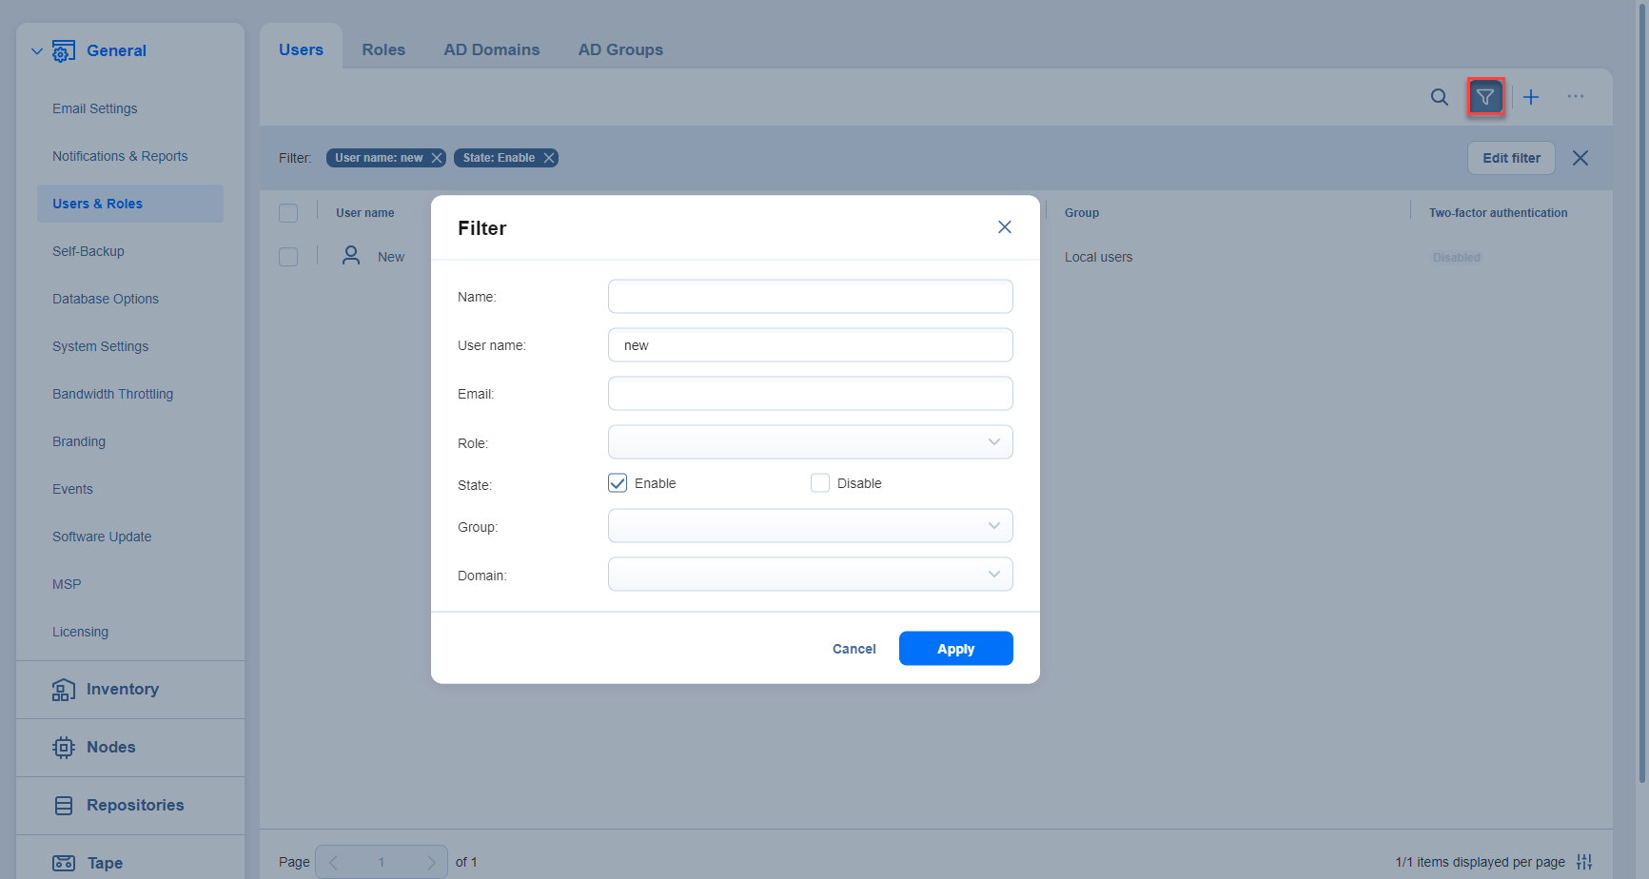Click the search magnifier icon
This screenshot has width=1649, height=879.
pyautogui.click(x=1439, y=97)
